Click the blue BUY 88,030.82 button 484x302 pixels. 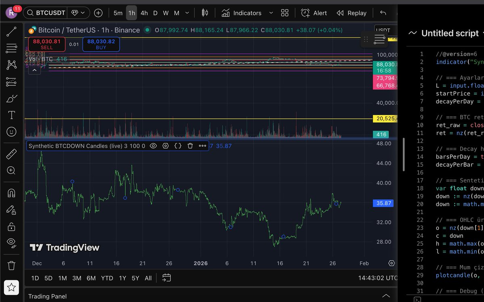[101, 44]
